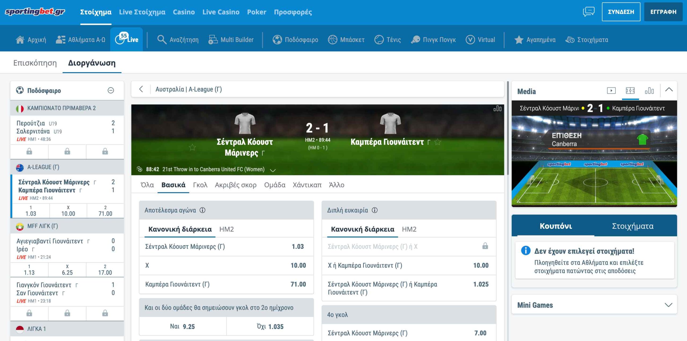Open Αθλήματα Α-Ω sports list
The image size is (687, 341).
point(80,40)
